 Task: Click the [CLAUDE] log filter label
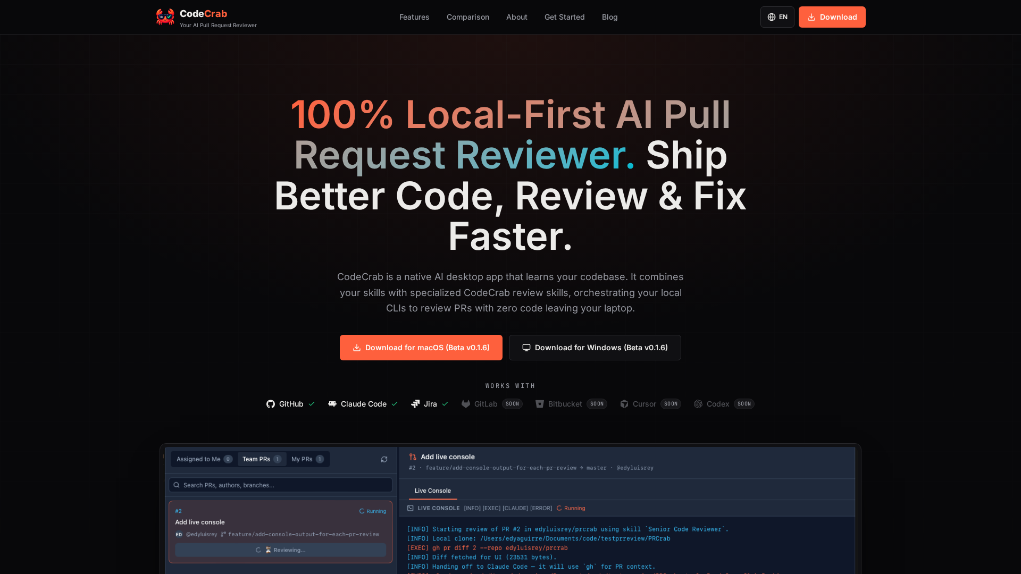click(515, 508)
